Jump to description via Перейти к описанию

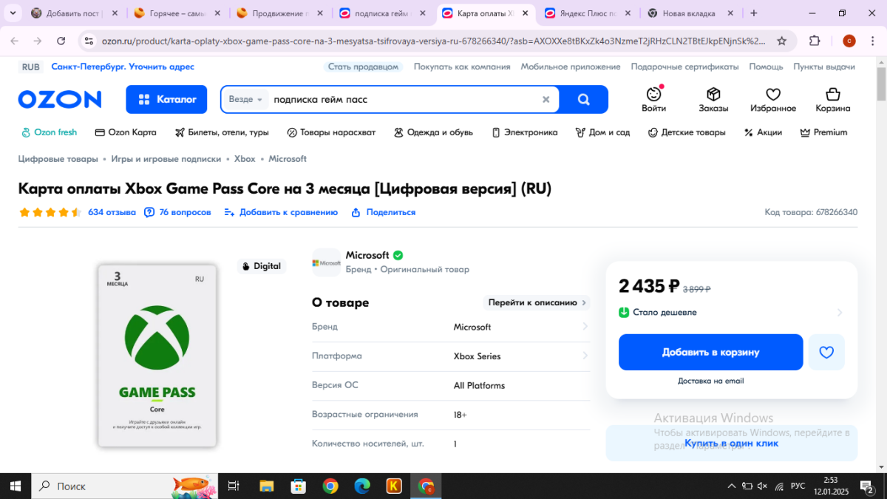pos(537,302)
